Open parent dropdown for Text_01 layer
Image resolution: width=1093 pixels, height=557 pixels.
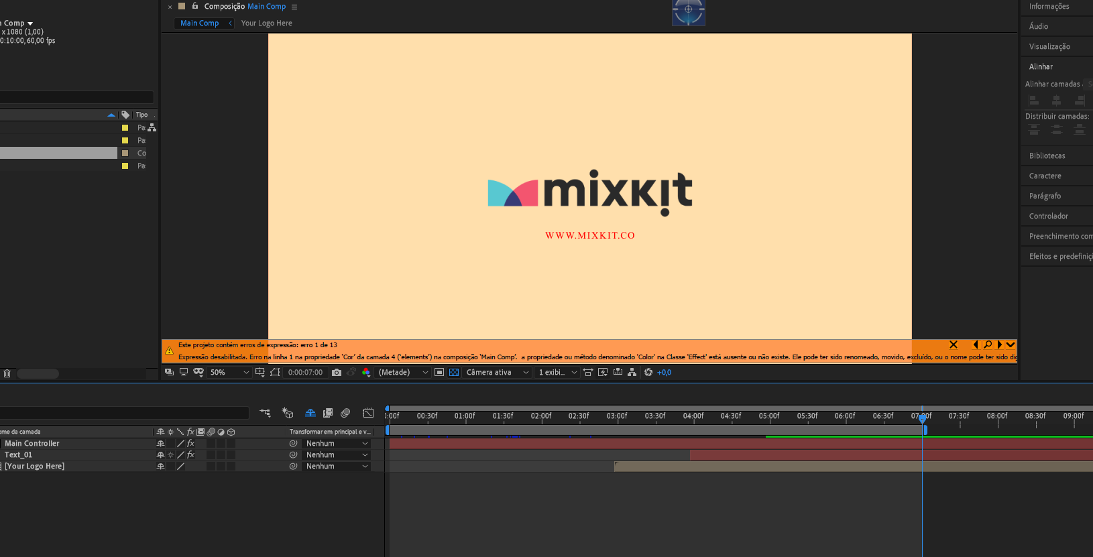tap(337, 455)
